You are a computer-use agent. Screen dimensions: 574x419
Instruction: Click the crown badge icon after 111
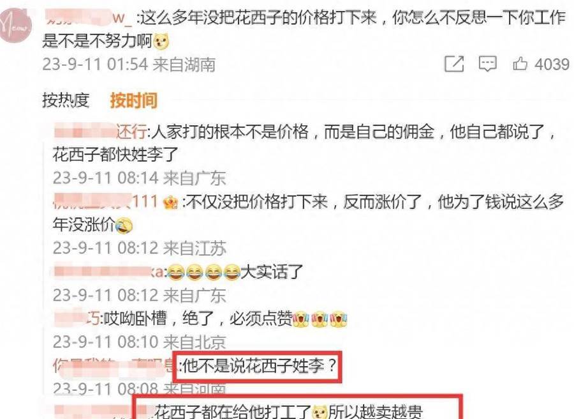coord(170,202)
